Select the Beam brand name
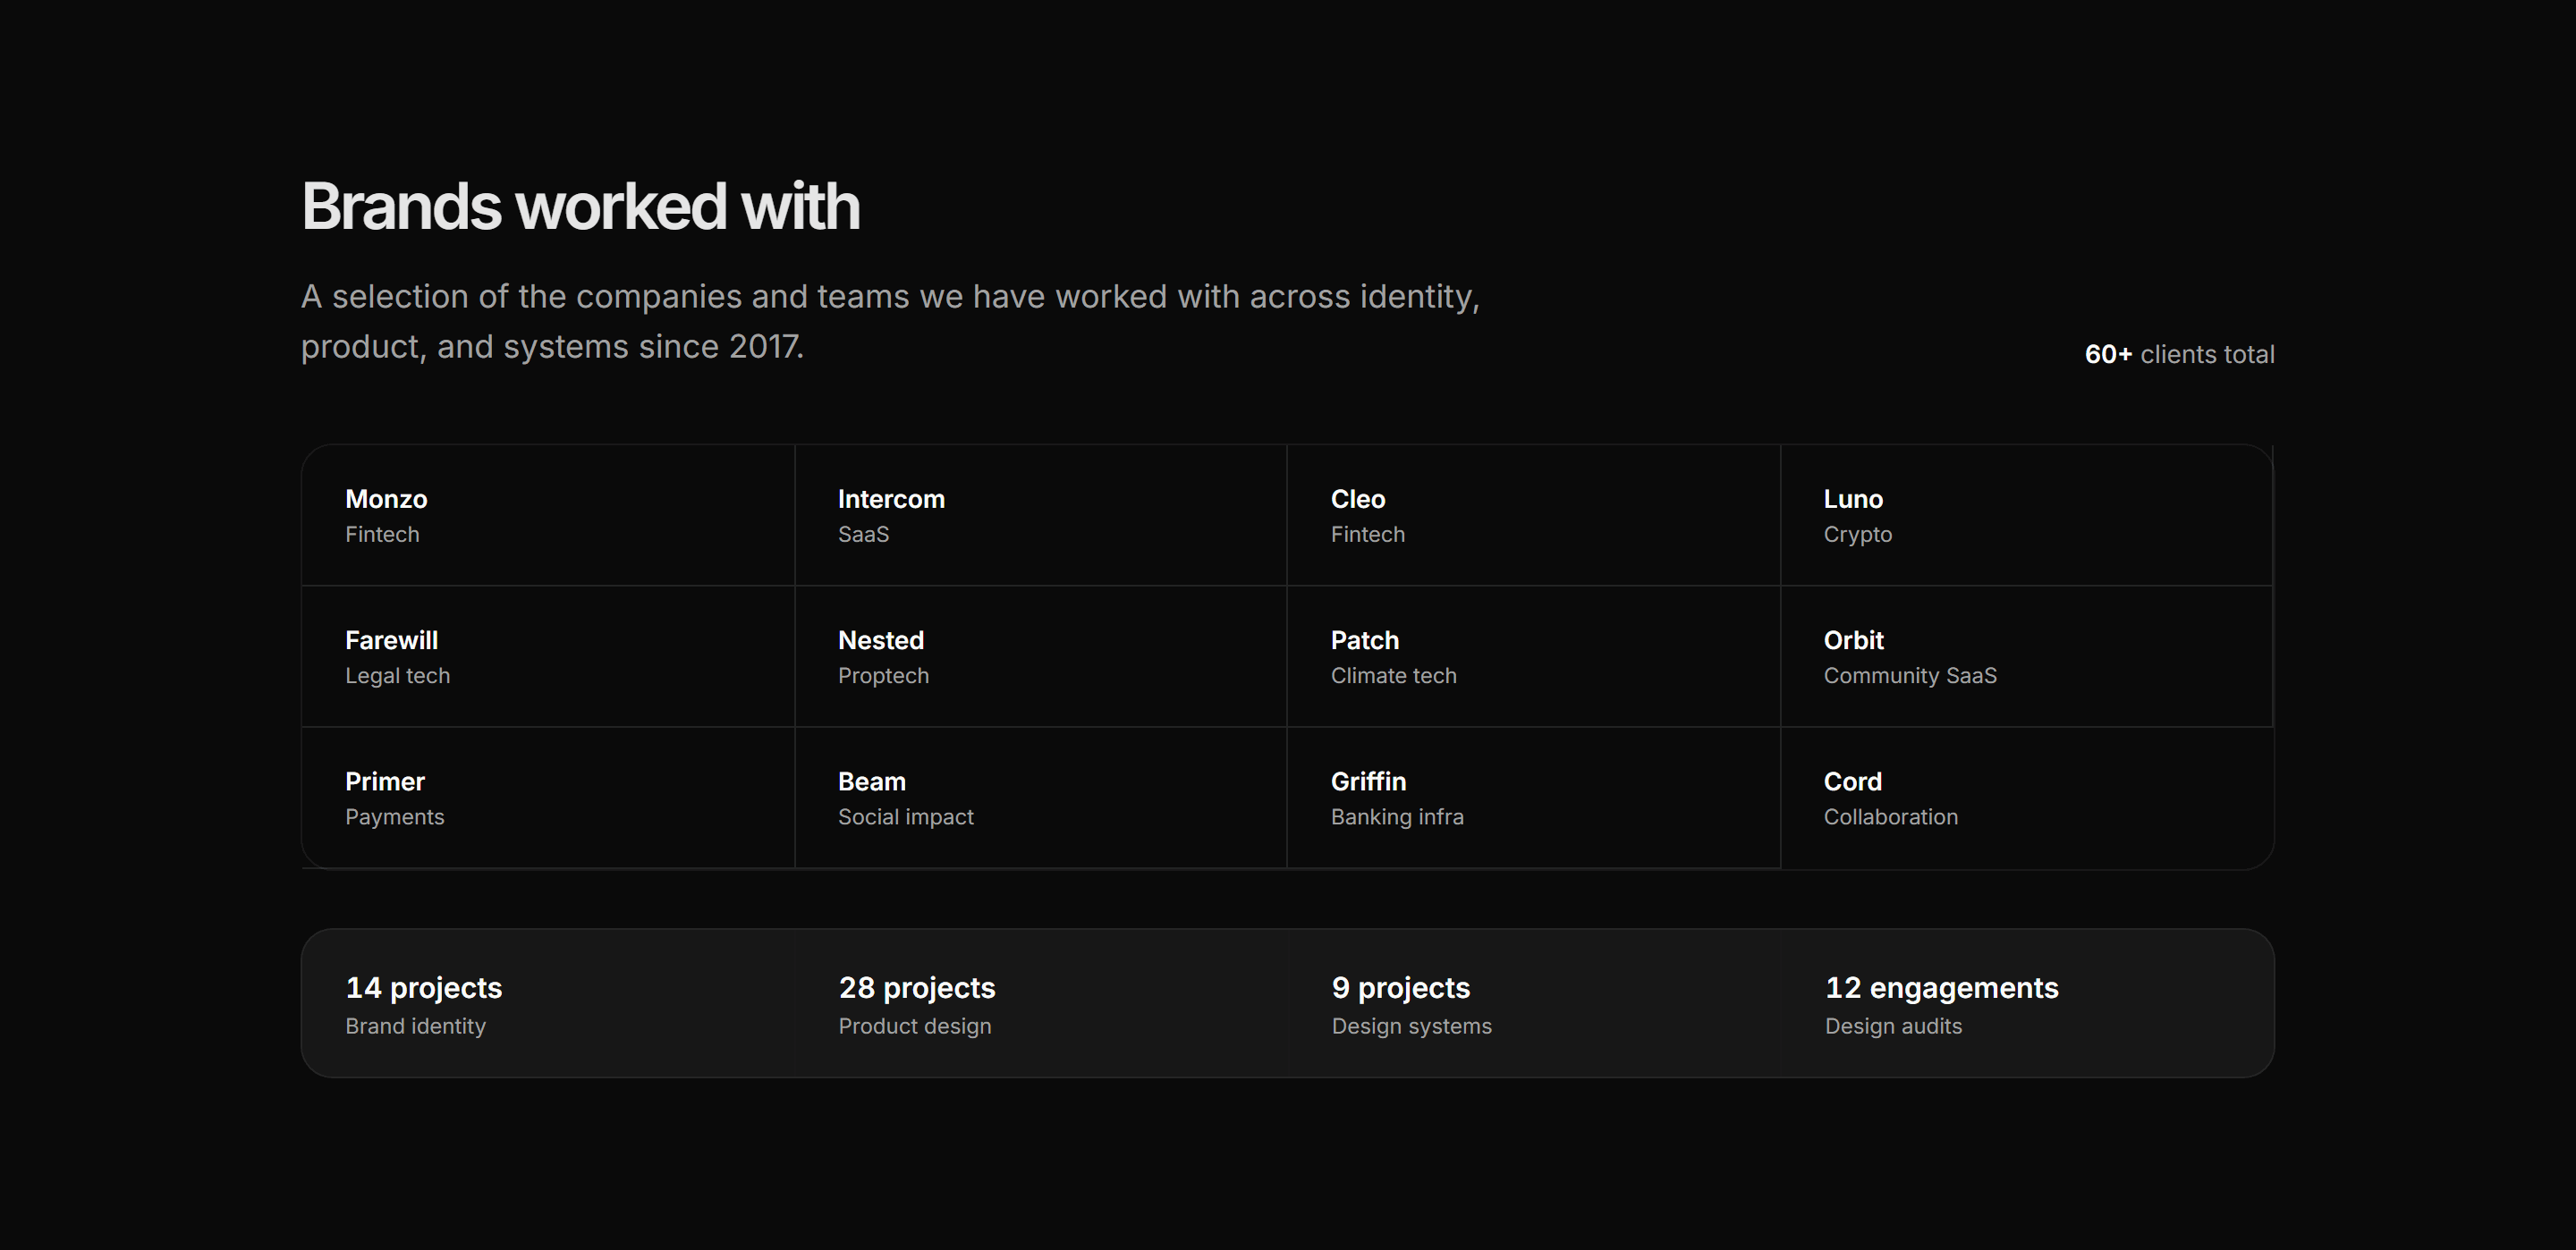2576x1250 pixels. pos(872,781)
